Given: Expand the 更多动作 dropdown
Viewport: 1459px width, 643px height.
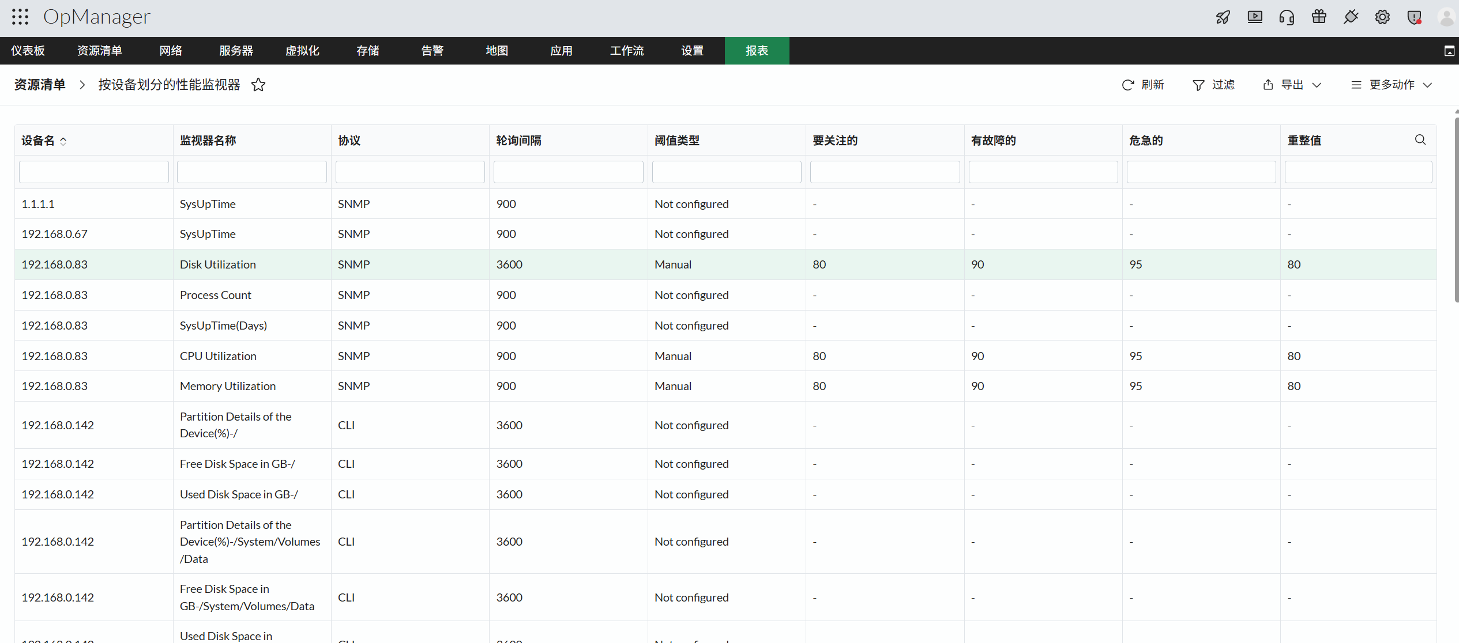Looking at the screenshot, I should click(1392, 85).
